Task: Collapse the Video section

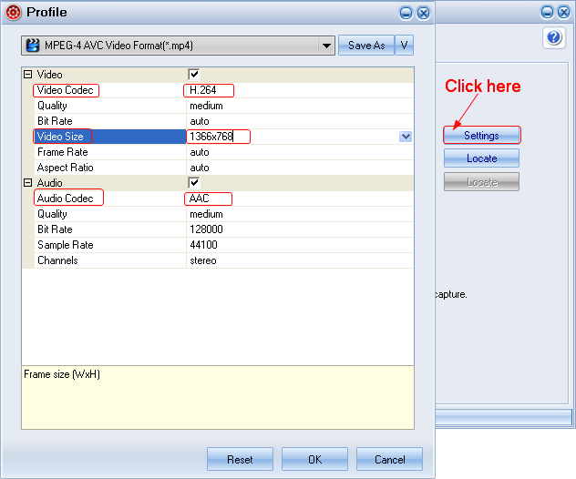Action: tap(28, 75)
